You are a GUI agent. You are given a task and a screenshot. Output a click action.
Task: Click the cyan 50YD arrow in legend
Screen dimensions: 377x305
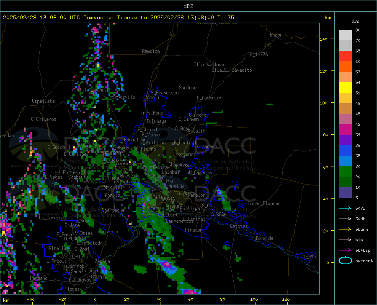coord(345,208)
